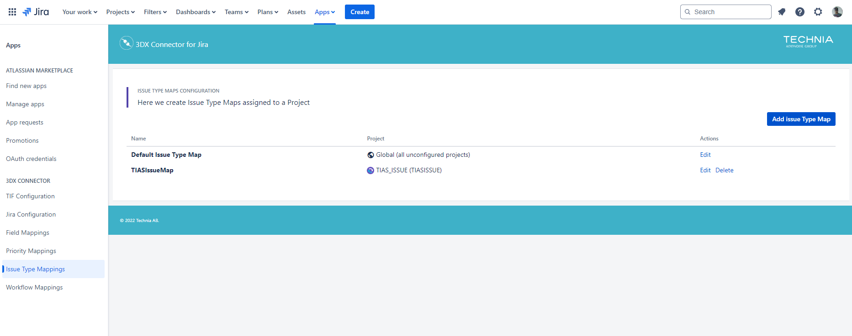Open the app switcher grid icon
This screenshot has width=852, height=336.
[x=12, y=12]
